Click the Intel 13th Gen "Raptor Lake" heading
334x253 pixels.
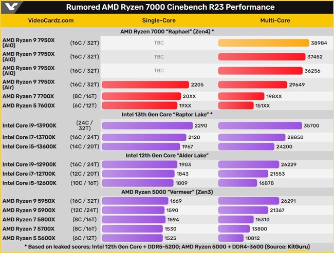(x=167, y=114)
